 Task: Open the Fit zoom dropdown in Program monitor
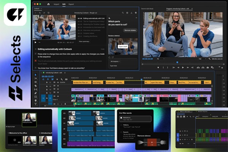click(161, 59)
